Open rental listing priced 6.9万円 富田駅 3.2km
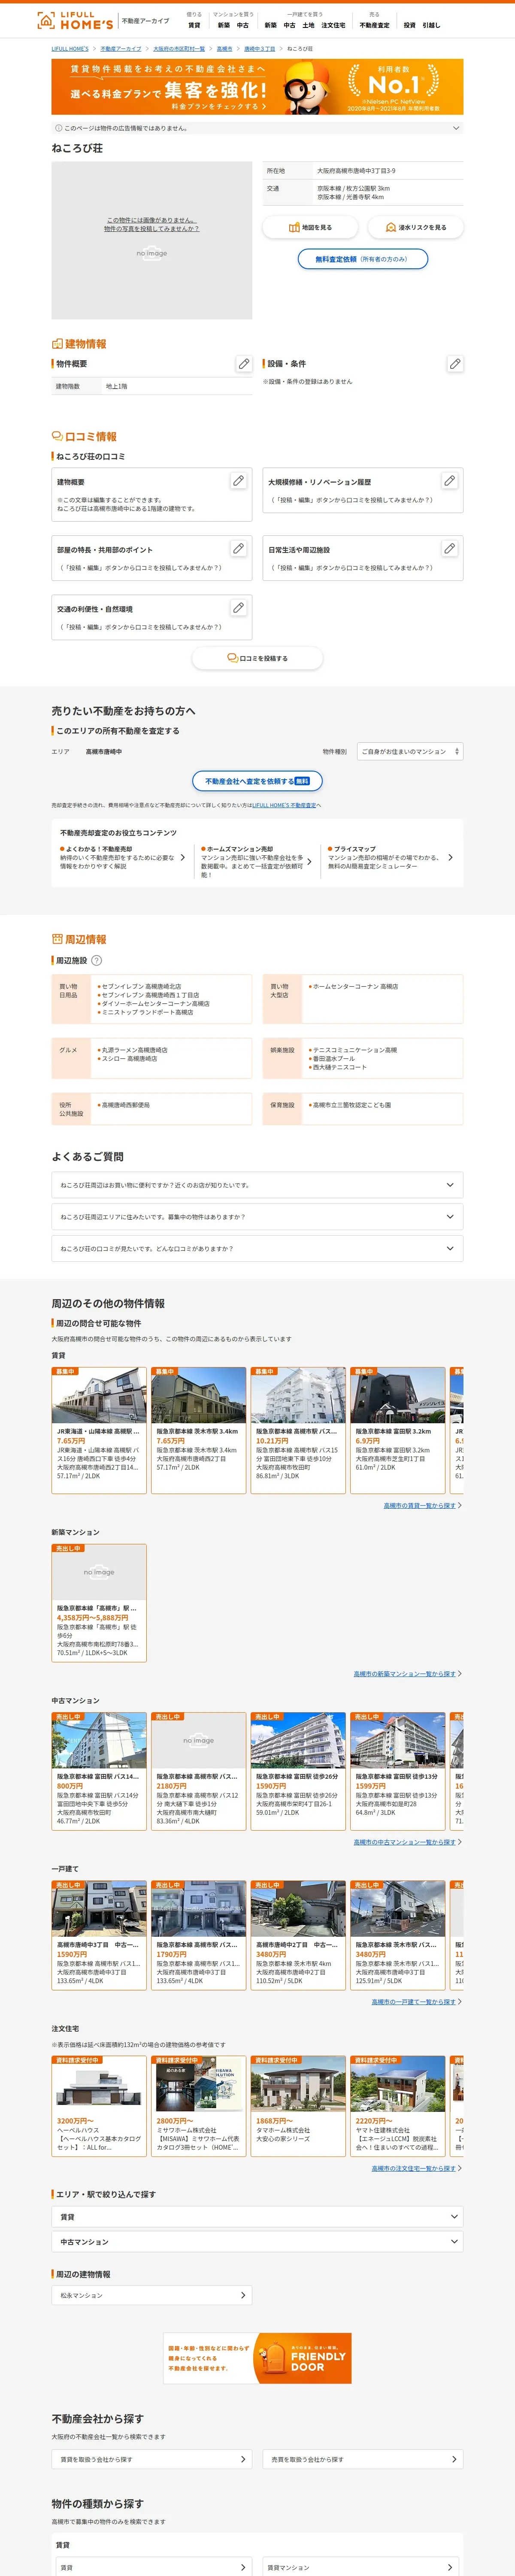The image size is (515, 2576). point(398,1430)
